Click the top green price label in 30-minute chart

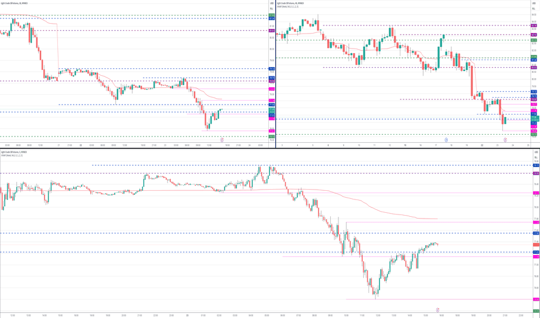[271, 15]
